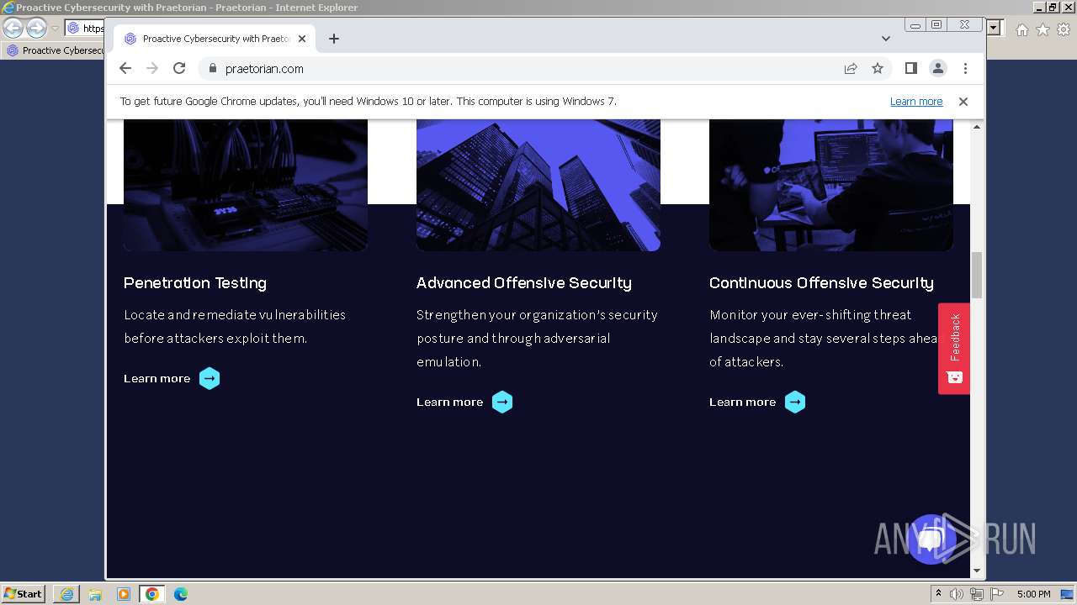1077x605 pixels.
Task: Switch to Chrome taskbar icon
Action: click(x=152, y=594)
